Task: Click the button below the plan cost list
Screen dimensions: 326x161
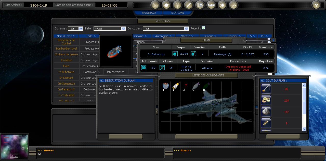Action: pos(282,136)
